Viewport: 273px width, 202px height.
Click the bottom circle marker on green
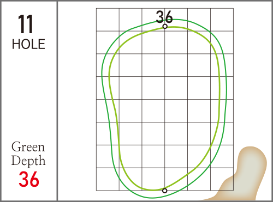[165, 191]
